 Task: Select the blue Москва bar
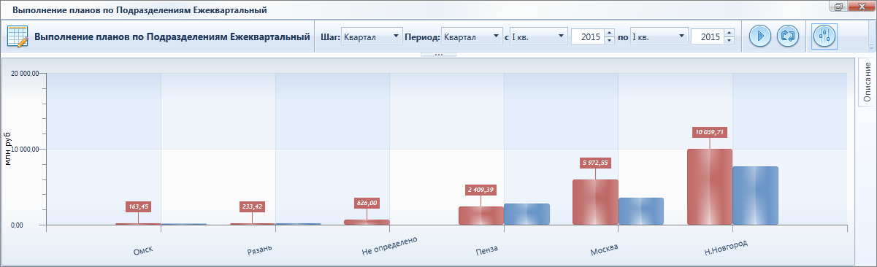[x=641, y=211]
